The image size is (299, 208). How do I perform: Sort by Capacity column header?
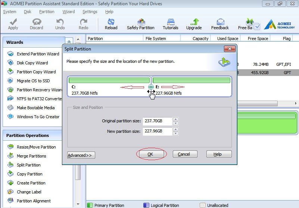[x=196, y=39]
